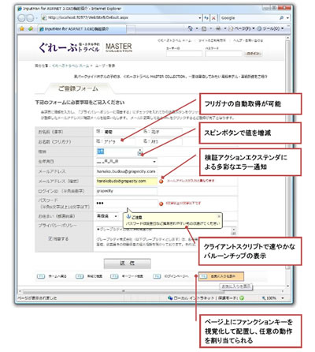
Task: Click the gender field spin button
Action: 140,152
